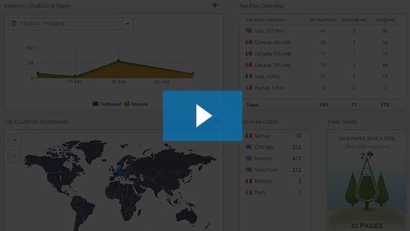
Task: Click the Trees Saved heading
Action: [342, 122]
